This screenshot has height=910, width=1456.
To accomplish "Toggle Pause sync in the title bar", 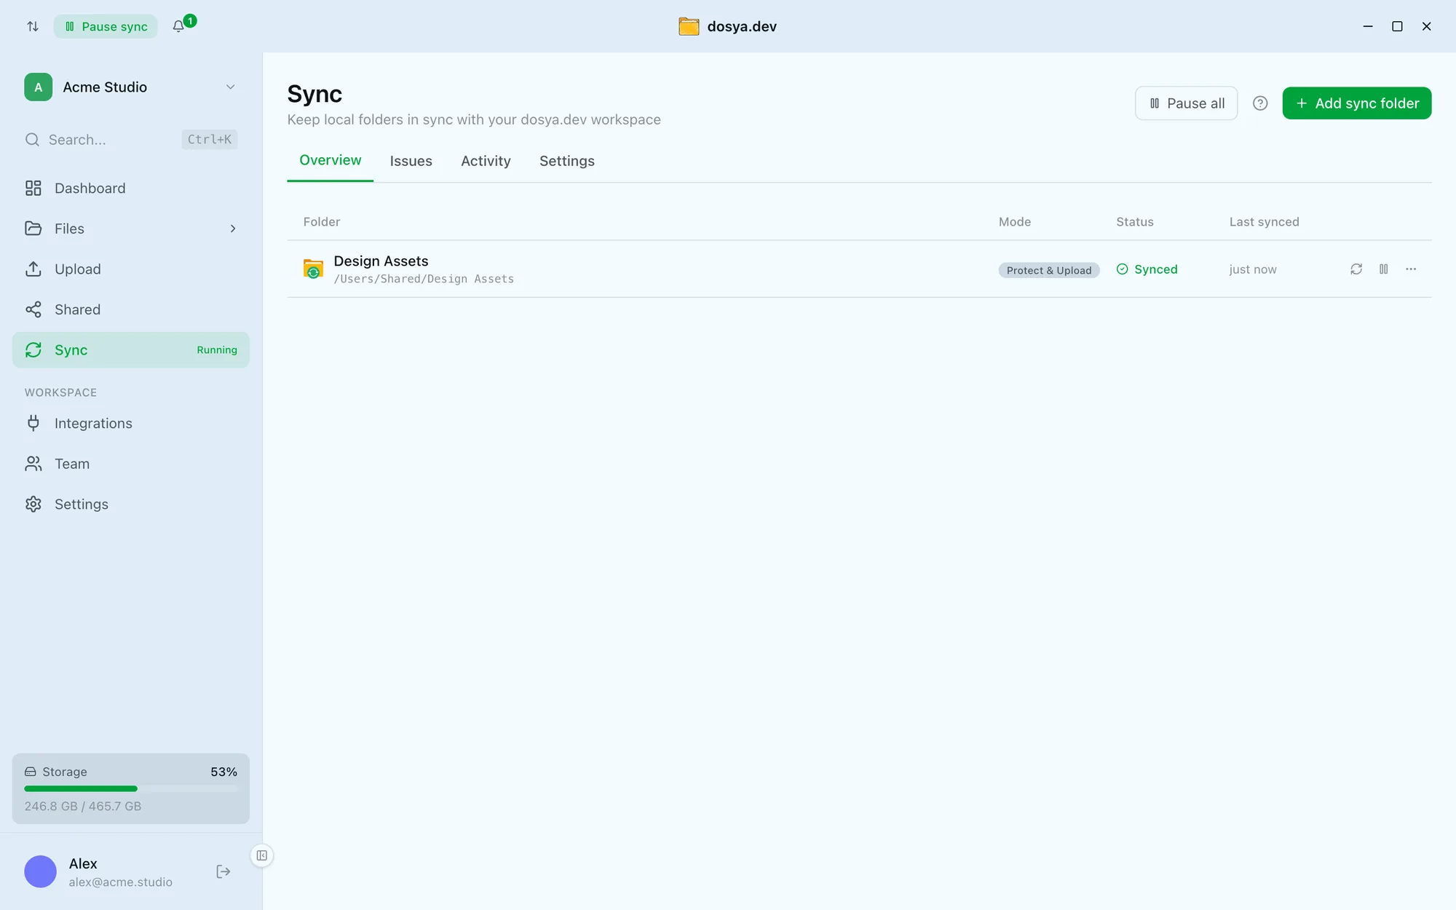I will point(106,26).
